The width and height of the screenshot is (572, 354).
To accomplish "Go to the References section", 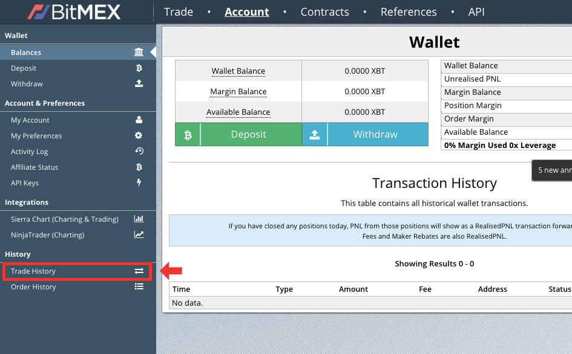I will 409,12.
